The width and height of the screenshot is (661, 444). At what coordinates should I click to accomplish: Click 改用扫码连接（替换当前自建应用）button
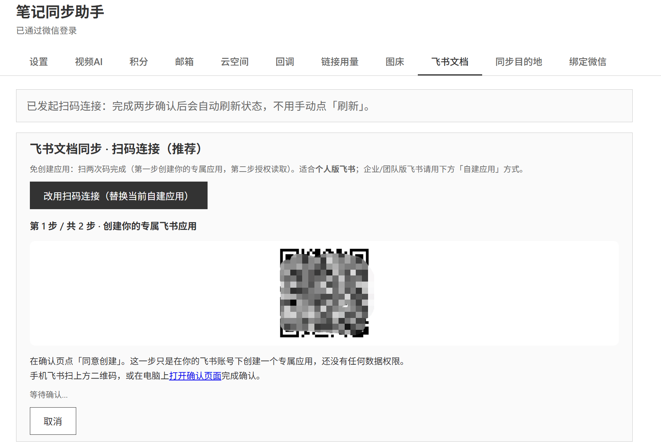pos(119,195)
